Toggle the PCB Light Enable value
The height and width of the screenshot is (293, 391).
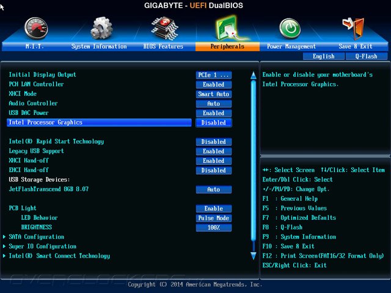214,209
